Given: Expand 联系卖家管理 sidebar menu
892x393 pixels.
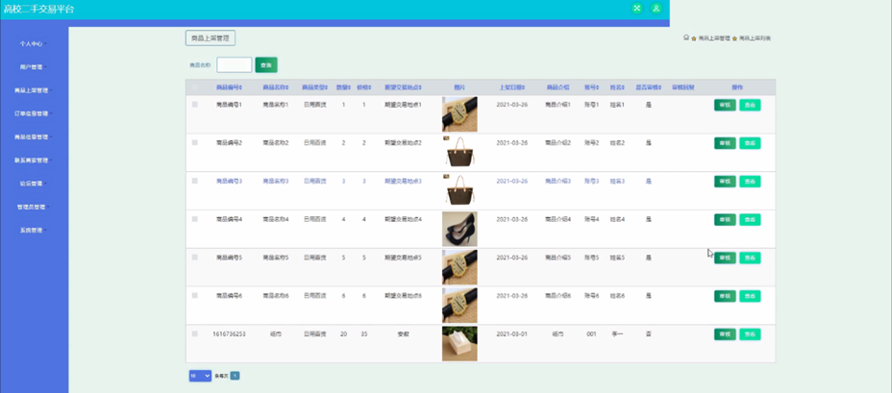Looking at the screenshot, I should (35, 160).
